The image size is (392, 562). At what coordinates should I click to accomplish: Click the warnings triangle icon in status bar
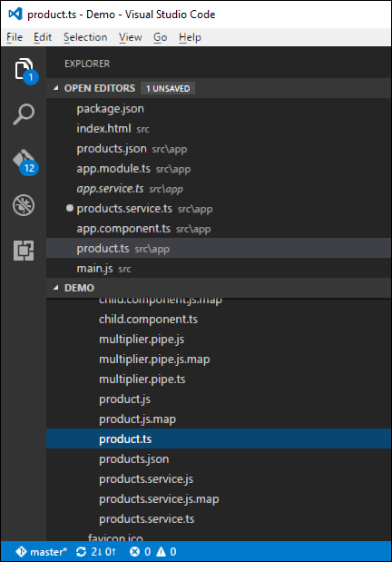(x=162, y=552)
